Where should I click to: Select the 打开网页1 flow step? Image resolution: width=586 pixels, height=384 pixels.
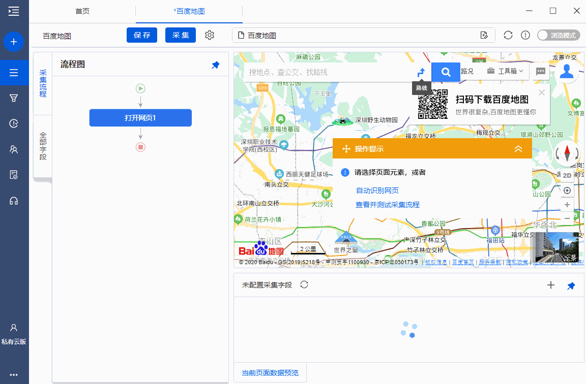point(140,118)
